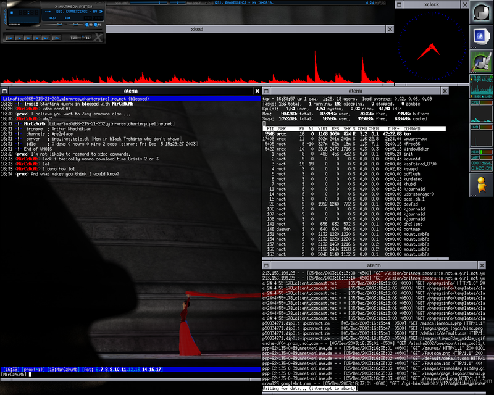Start playback with the XMMS play button
Screen dimensions: 494x395
coord(19,38)
